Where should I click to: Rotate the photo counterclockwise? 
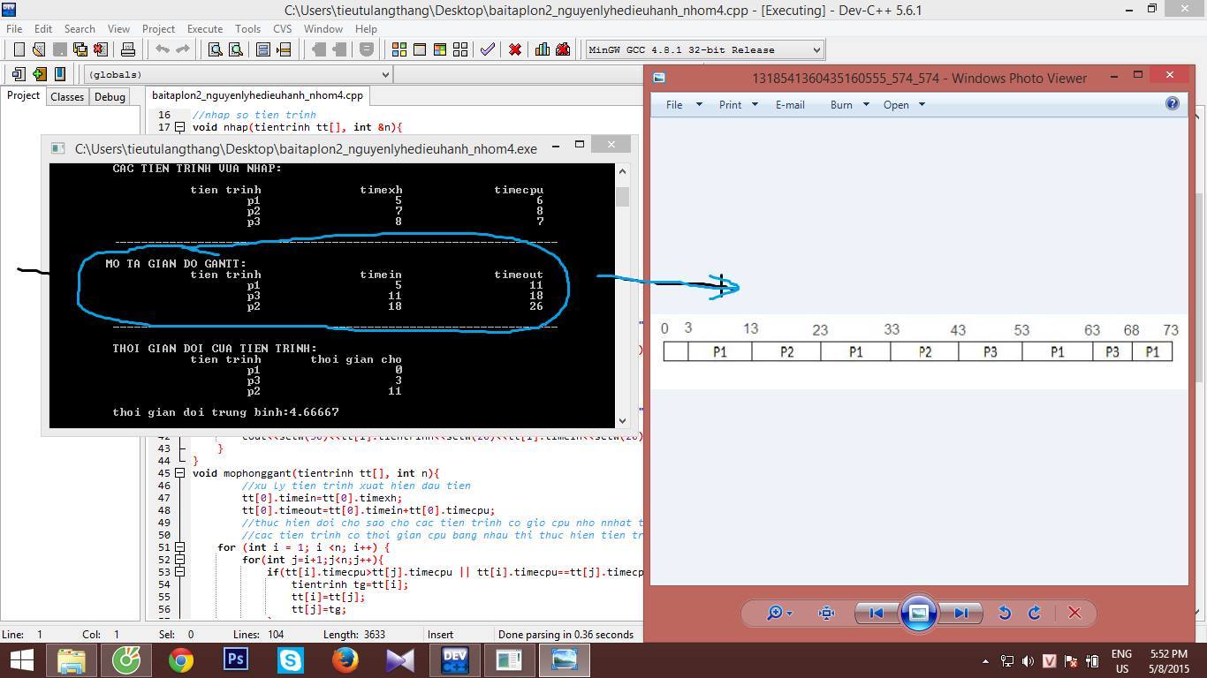(x=1005, y=613)
